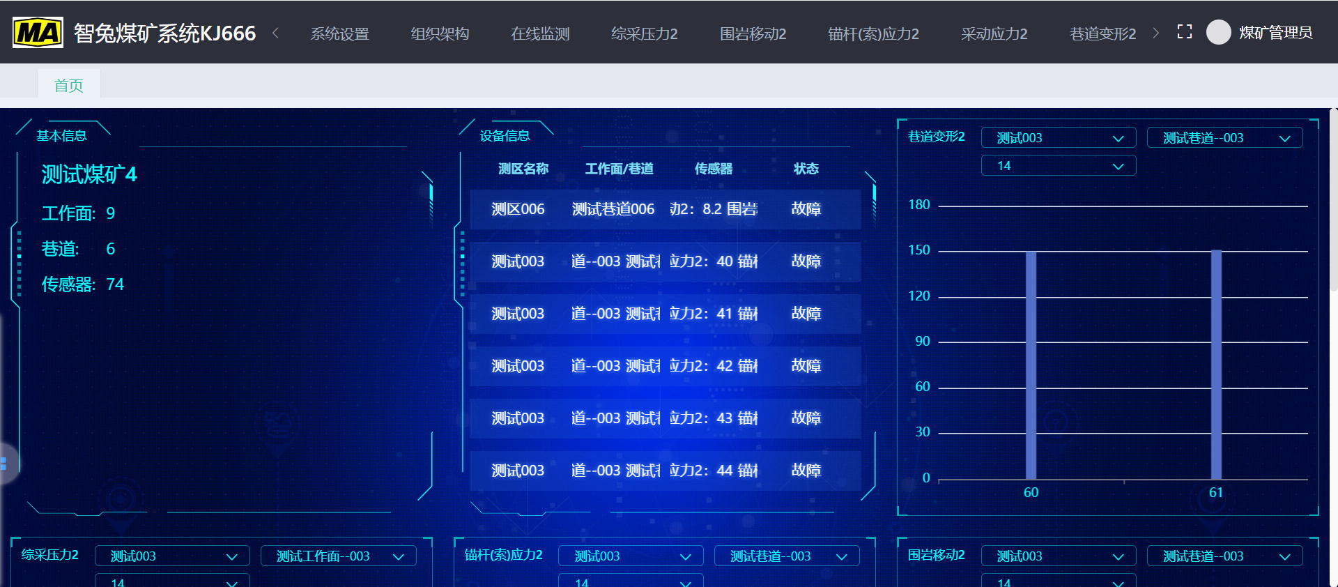1338x587 pixels.
Task: Click the page vertical scrollbar
Action: [x=1334, y=199]
